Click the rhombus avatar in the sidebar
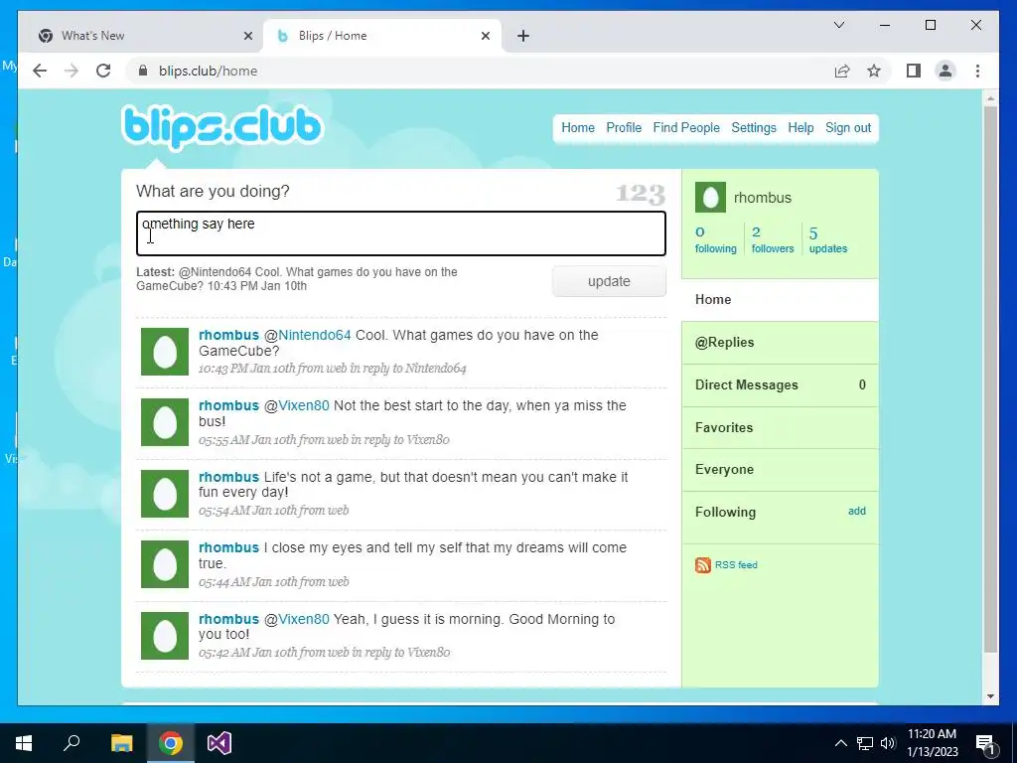 710,198
